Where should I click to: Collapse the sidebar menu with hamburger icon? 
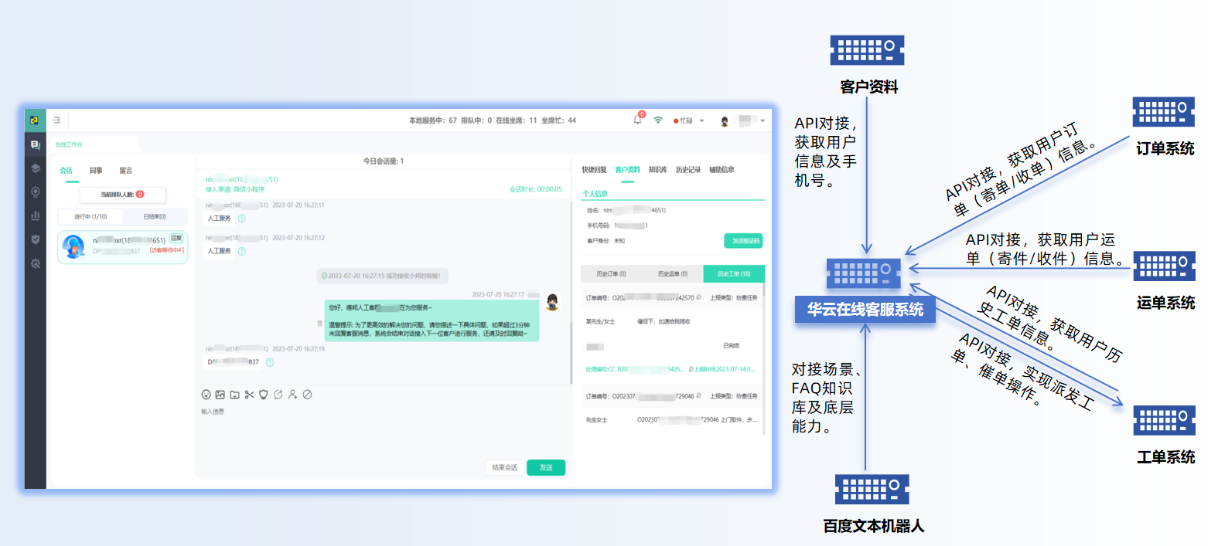(x=57, y=120)
